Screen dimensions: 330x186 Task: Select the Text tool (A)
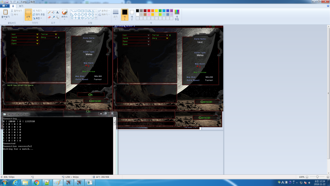pos(57,12)
